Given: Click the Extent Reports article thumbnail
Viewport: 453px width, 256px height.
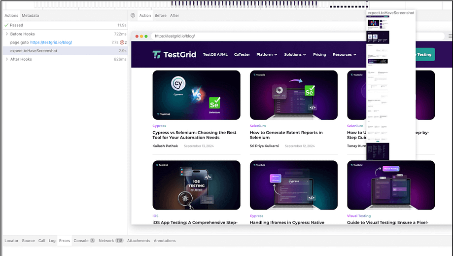Looking at the screenshot, I should [x=293, y=95].
